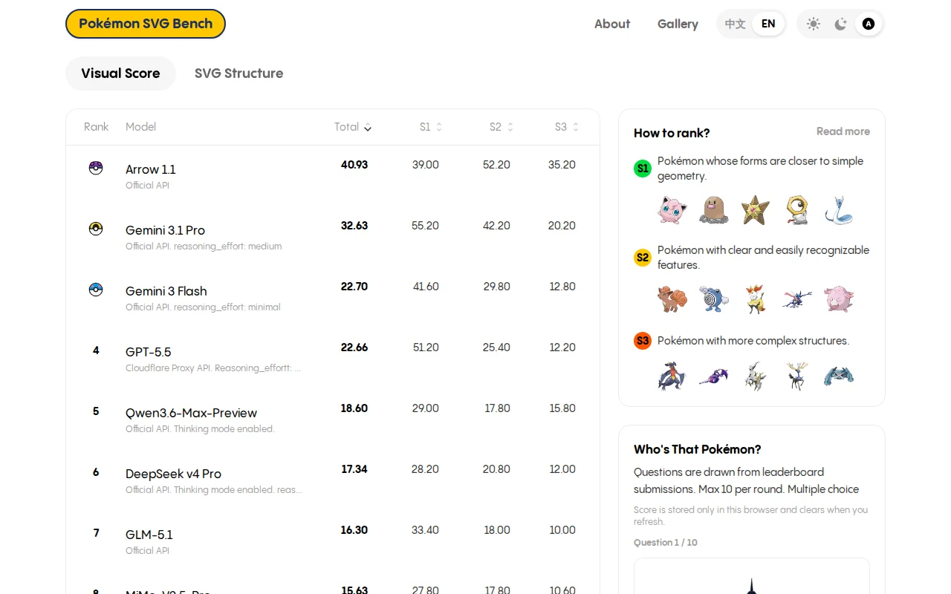Select the Jigglypuff image in S1 examples
The image size is (951, 594).
(x=672, y=210)
